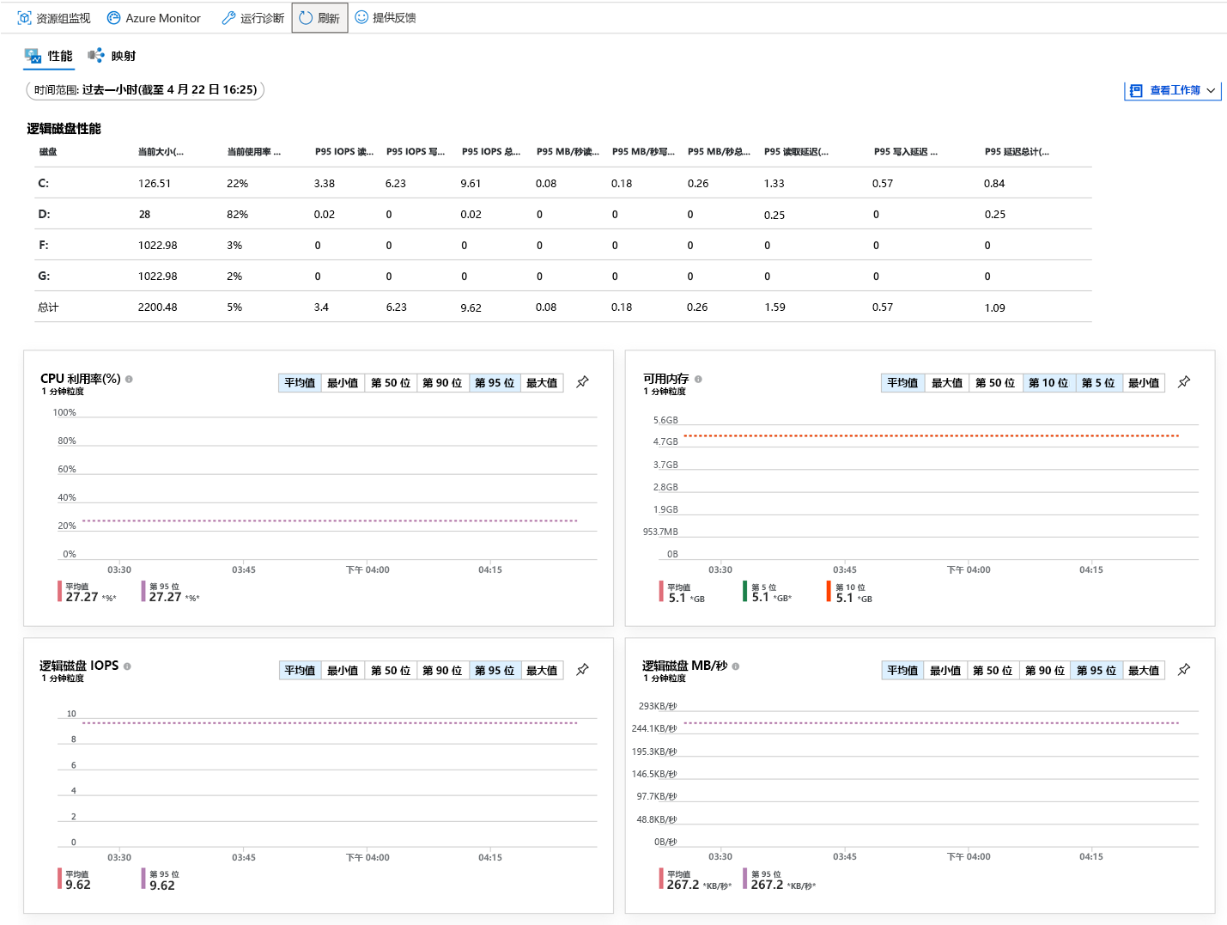1227x925 pixels.
Task: Pin the 可用内存 chart
Action: coord(1184,381)
